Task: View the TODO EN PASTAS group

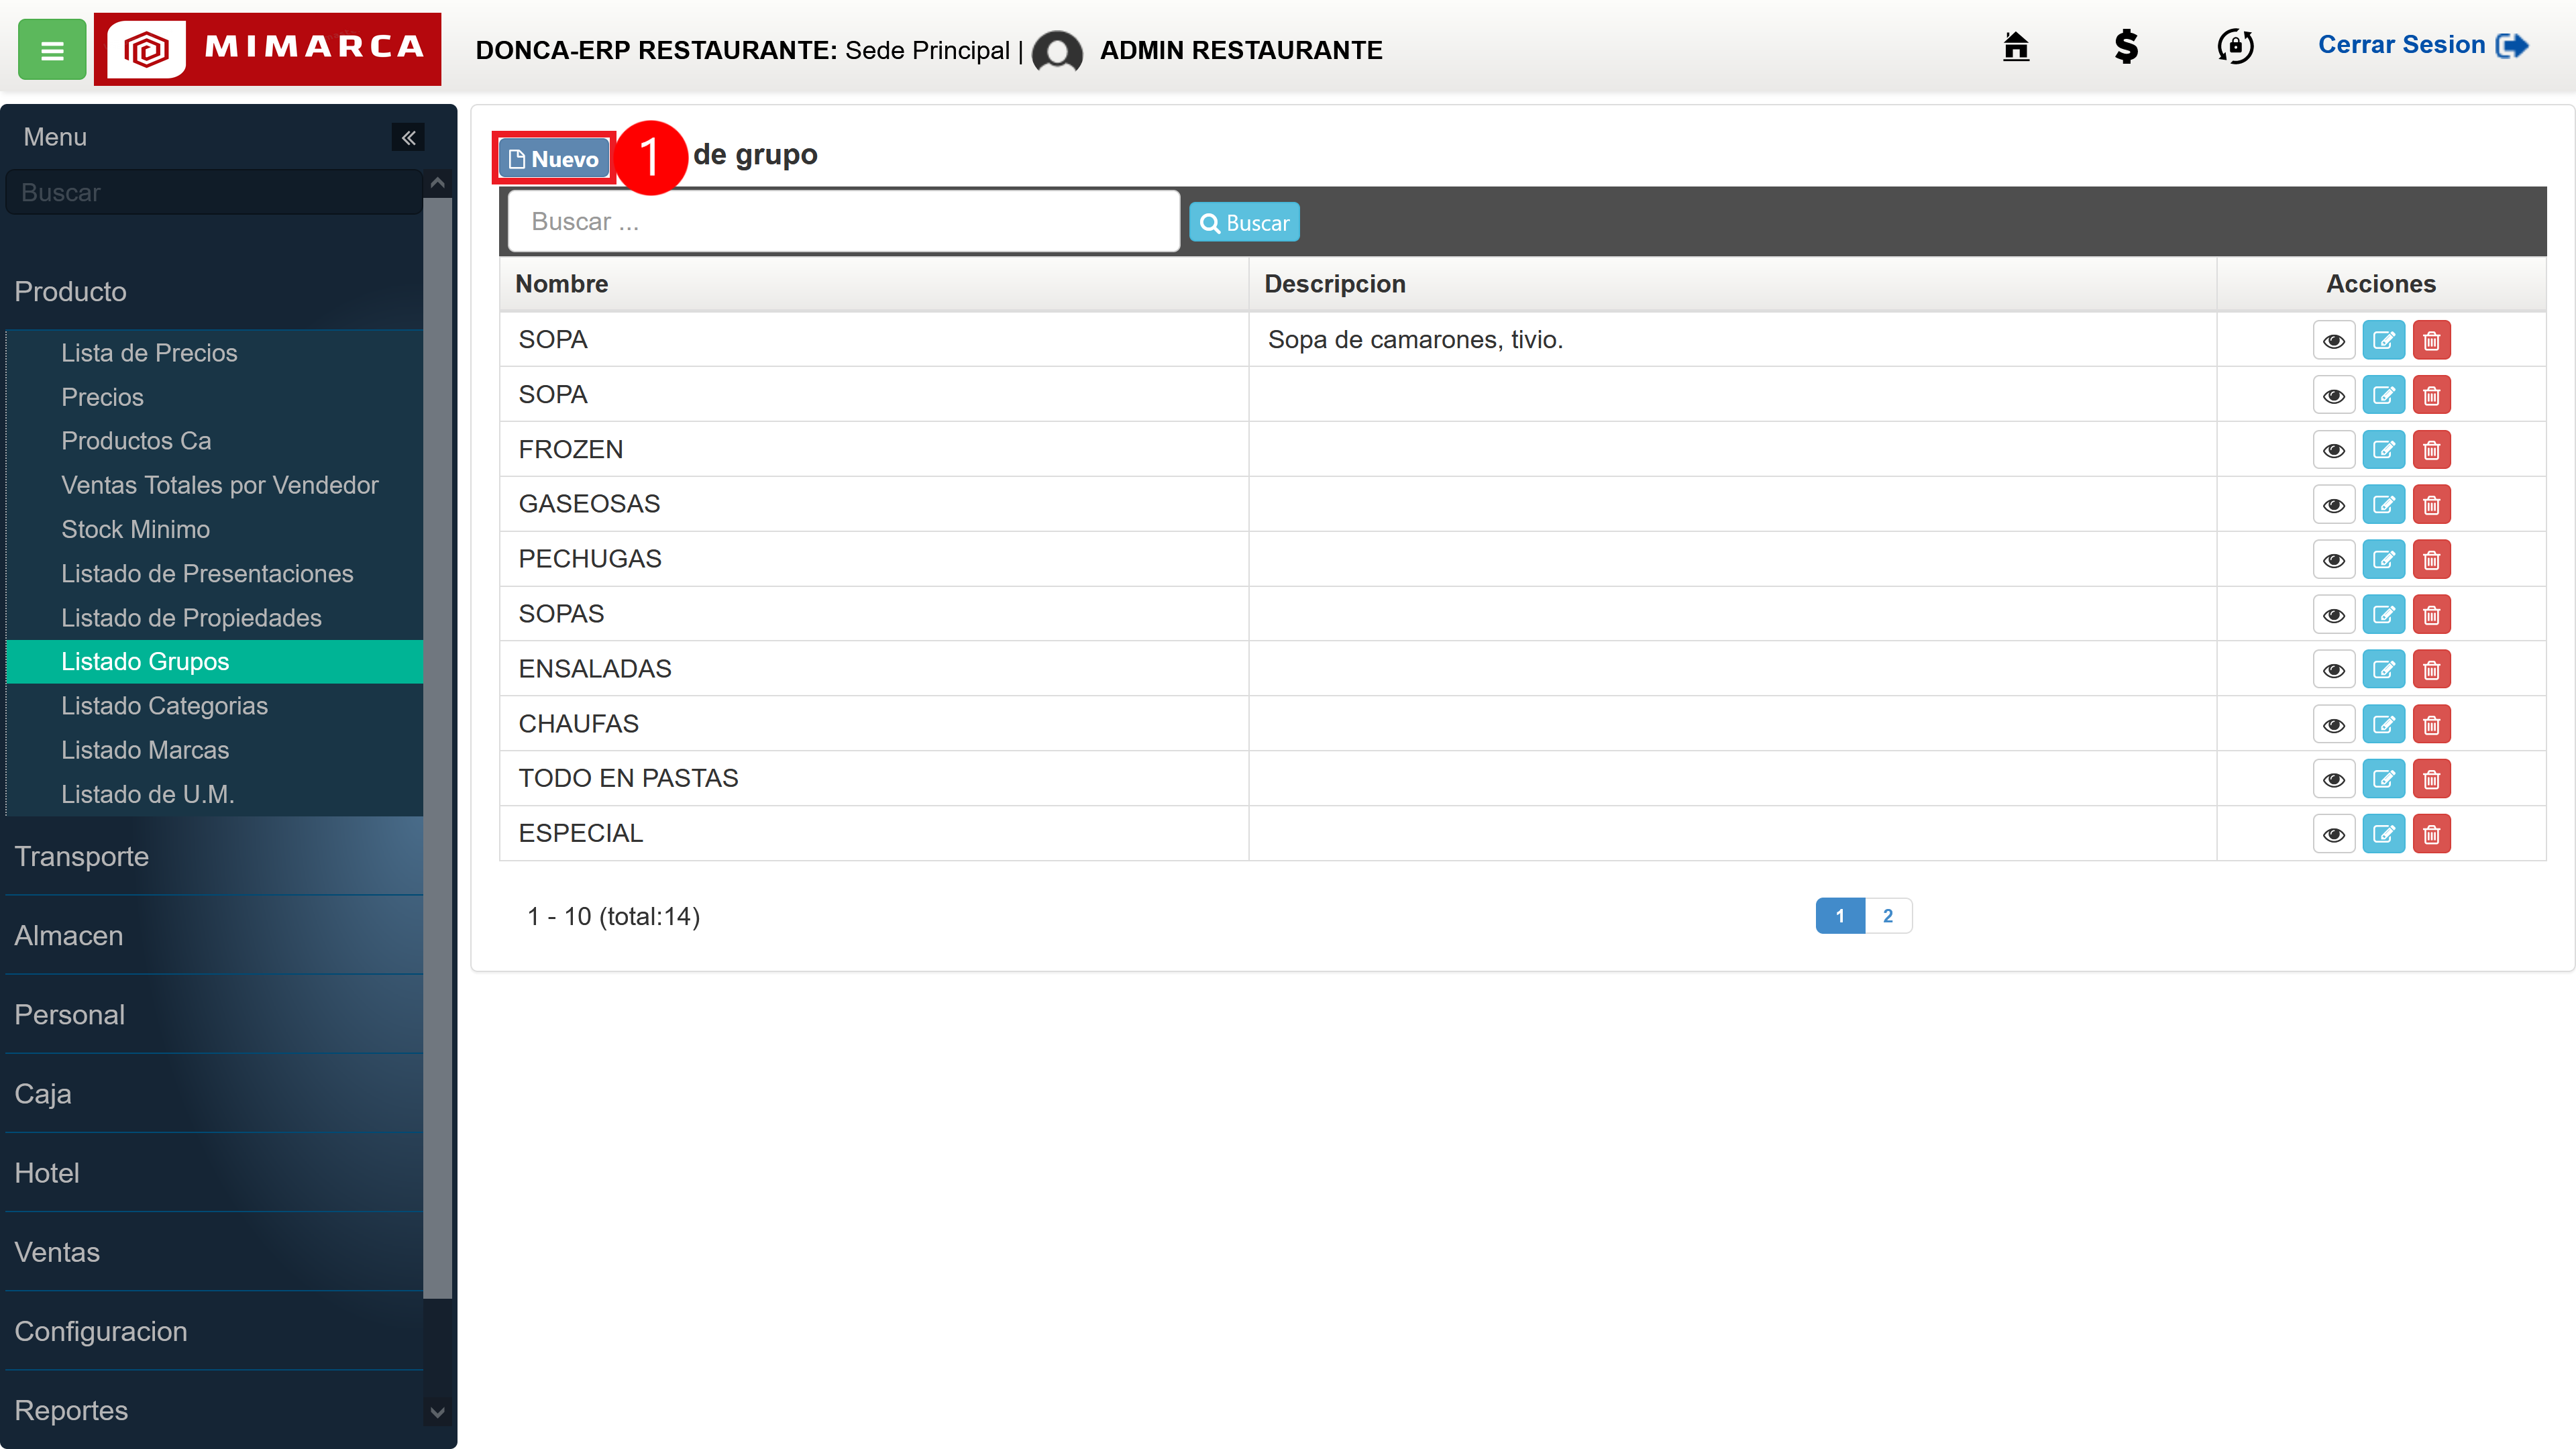Action: tap(2334, 780)
